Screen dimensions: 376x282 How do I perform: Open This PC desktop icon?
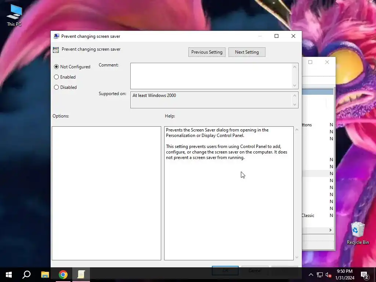14,15
